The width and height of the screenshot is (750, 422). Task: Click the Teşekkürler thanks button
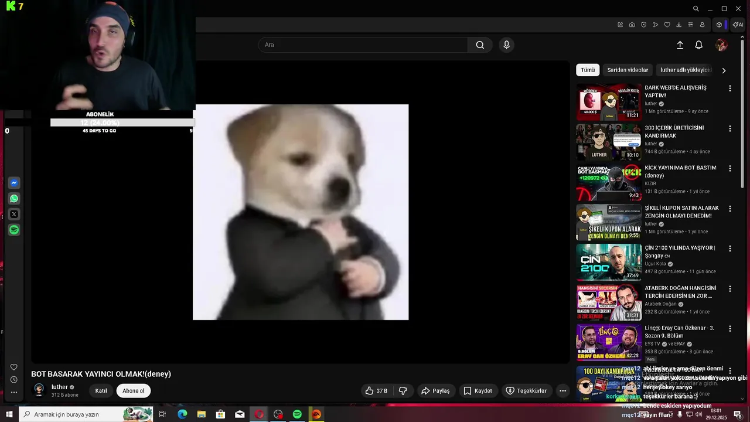(x=526, y=391)
